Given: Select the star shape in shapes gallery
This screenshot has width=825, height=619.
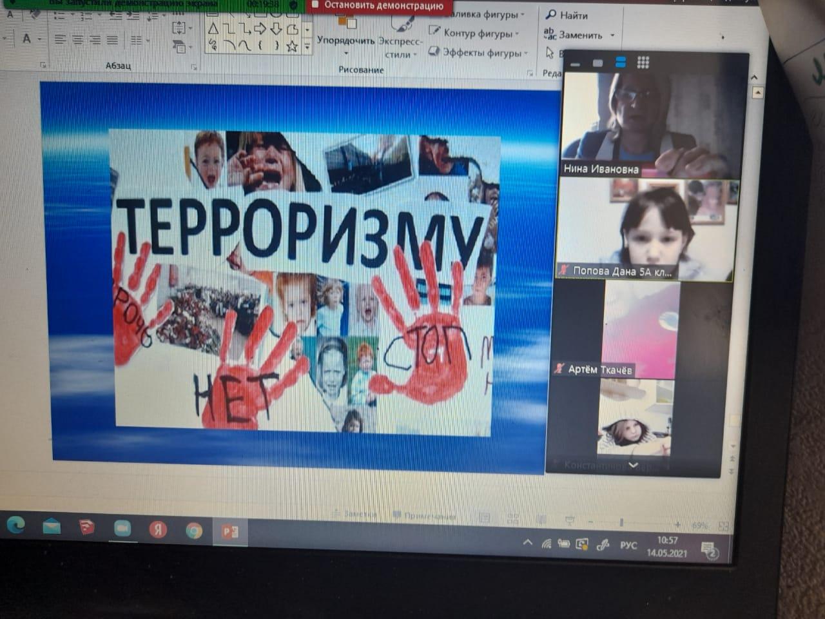Looking at the screenshot, I should click(x=292, y=46).
